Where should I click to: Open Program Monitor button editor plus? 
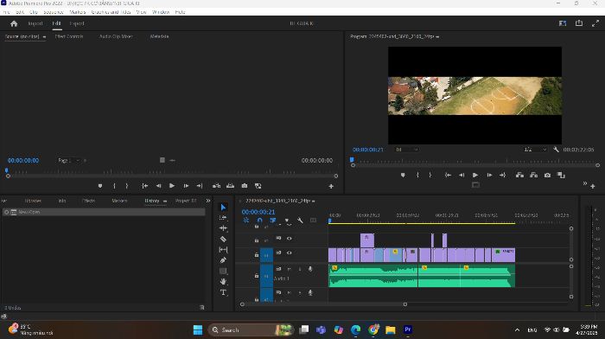click(x=593, y=187)
